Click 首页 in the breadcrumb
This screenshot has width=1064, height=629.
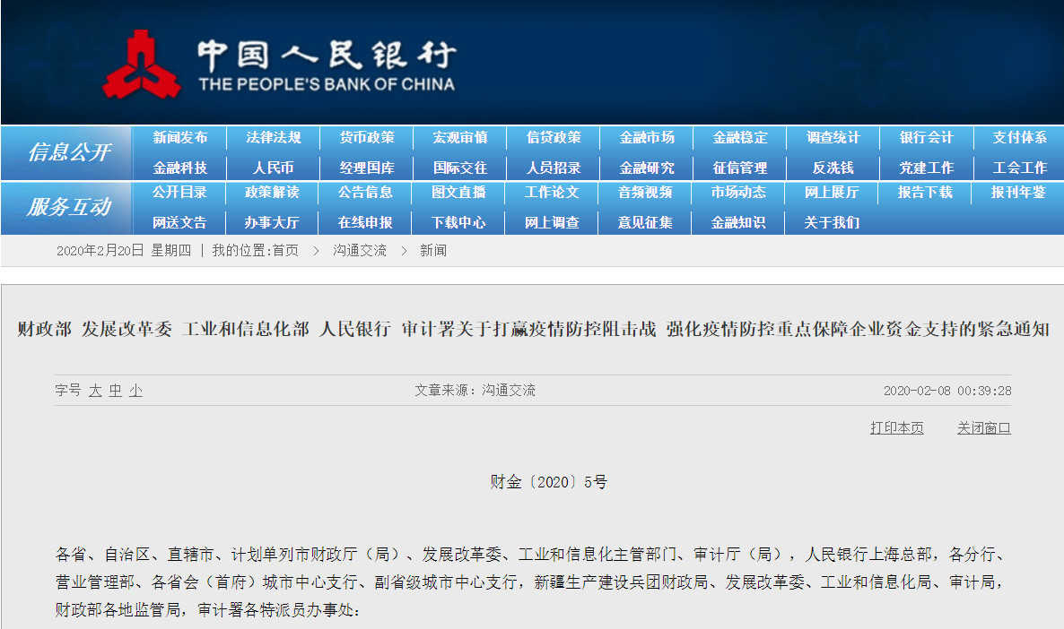(285, 251)
